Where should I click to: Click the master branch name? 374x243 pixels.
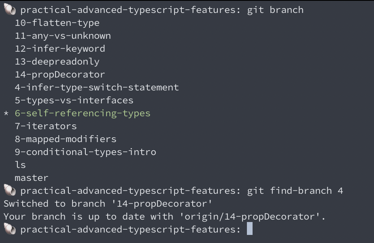(32, 178)
